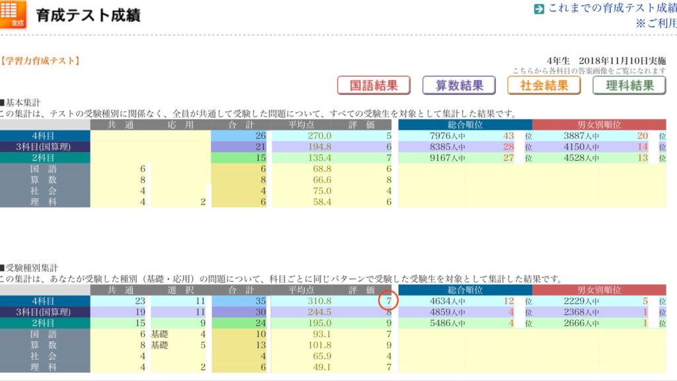Open the 国語結果 button

point(374,85)
